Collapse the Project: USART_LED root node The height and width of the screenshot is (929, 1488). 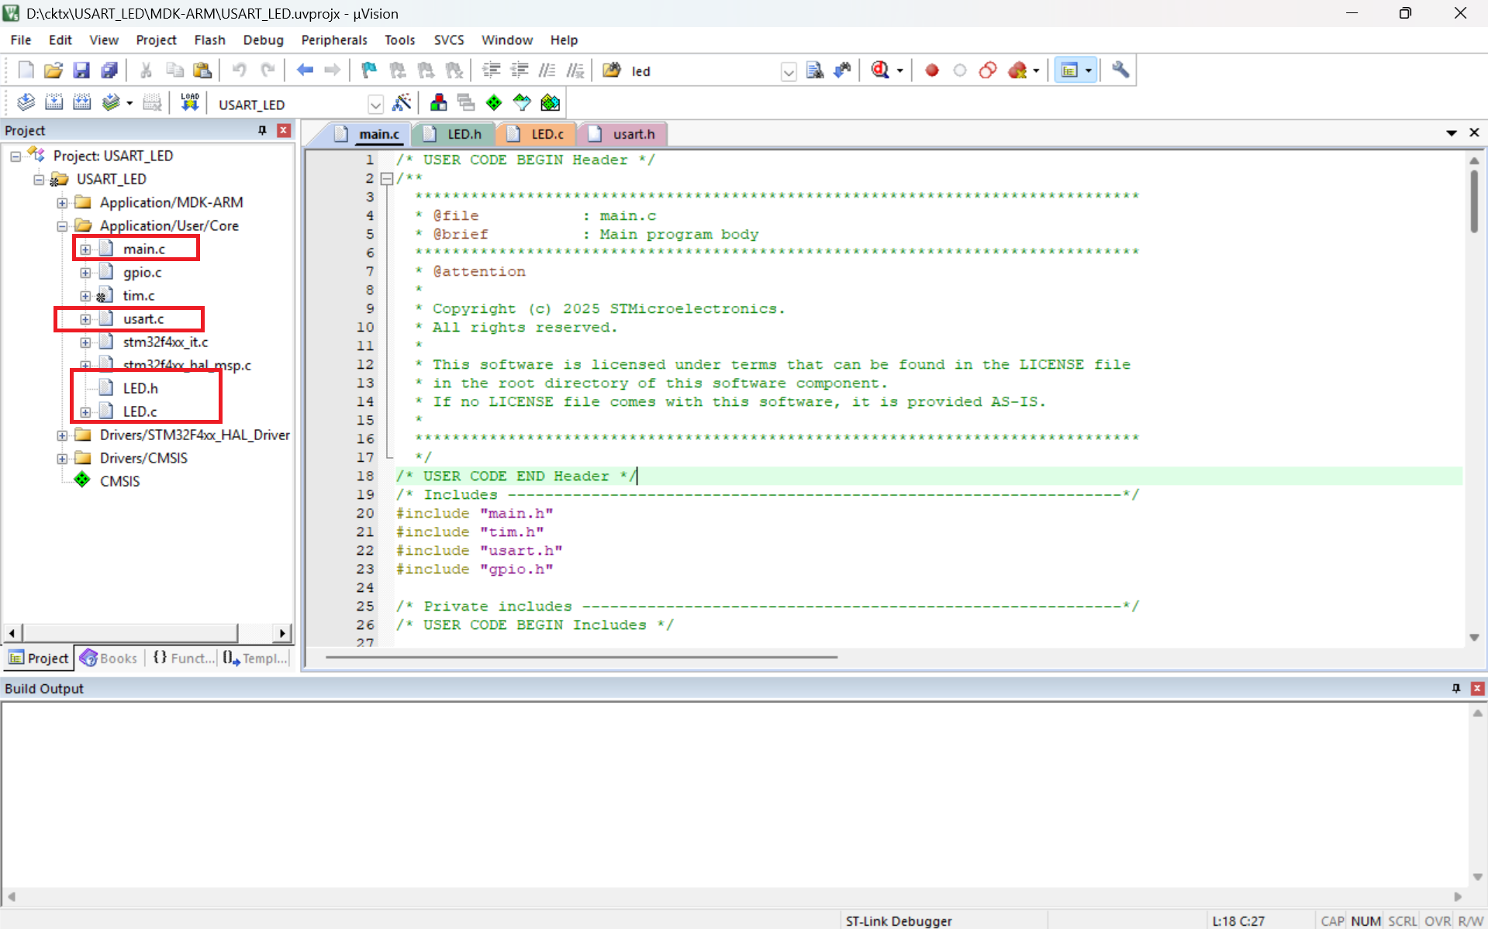pyautogui.click(x=16, y=157)
